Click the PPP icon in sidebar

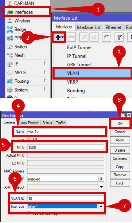[x=10, y=38]
